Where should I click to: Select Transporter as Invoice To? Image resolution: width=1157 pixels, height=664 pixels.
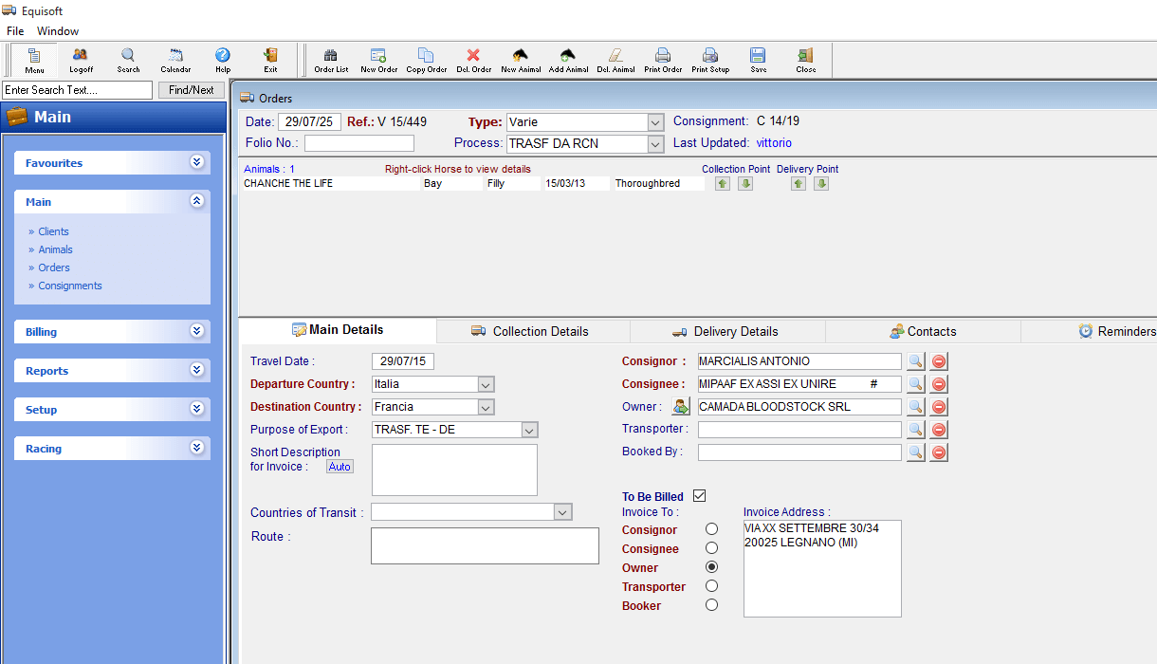point(712,586)
